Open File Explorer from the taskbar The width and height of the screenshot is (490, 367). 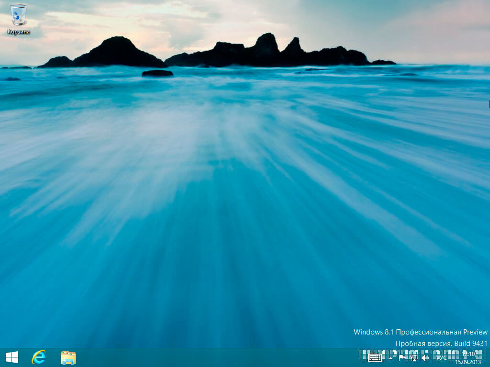coord(68,357)
